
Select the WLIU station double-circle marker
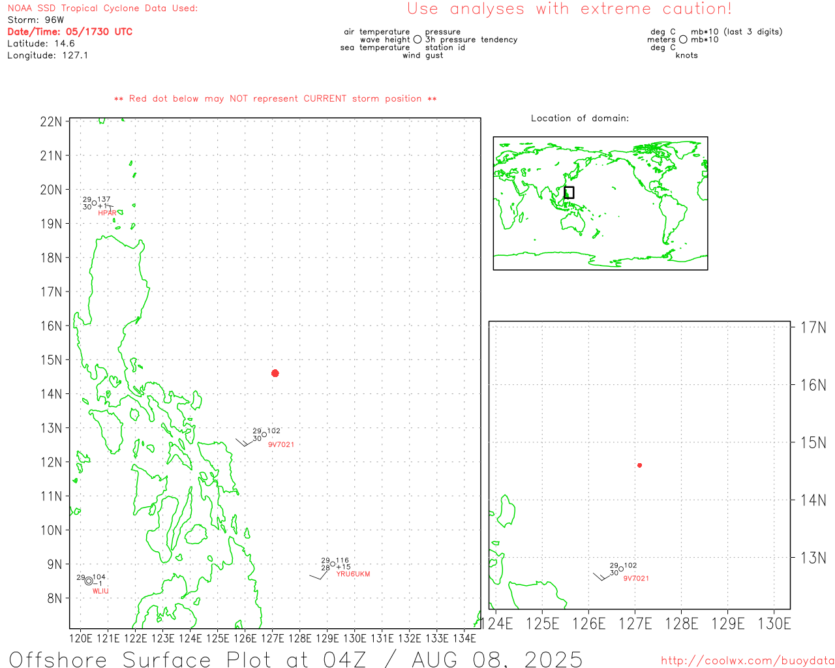point(89,581)
